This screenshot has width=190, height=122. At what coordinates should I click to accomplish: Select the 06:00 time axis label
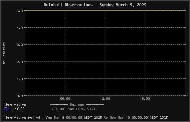[x=65, y=99]
